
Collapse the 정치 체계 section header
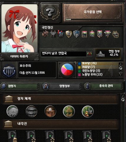tap(61, 99)
